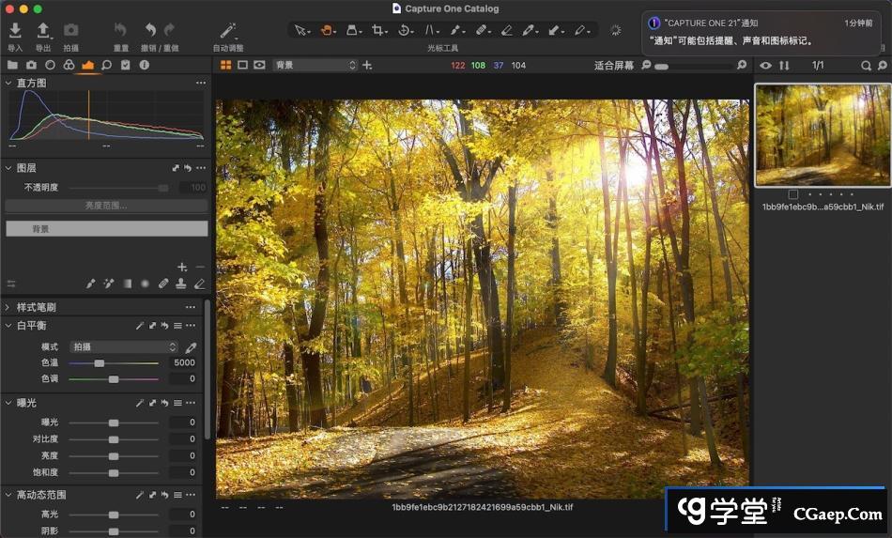
Task: Click the Export (导出) toolbar icon
Action: tap(43, 31)
